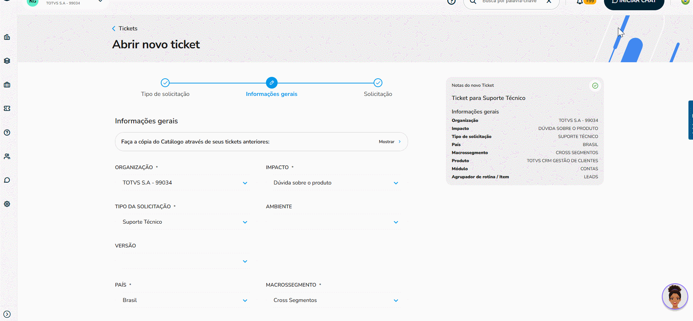This screenshot has width=693, height=321.
Task: Open the settings gear in sidebar
Action: pos(7,204)
